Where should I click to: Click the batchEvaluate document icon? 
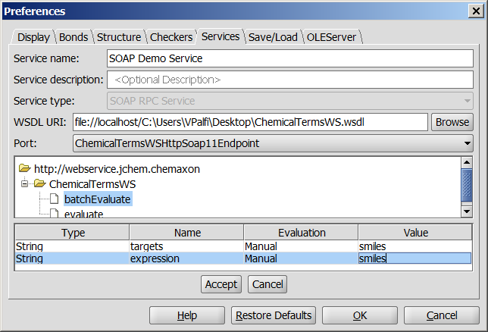(x=55, y=199)
